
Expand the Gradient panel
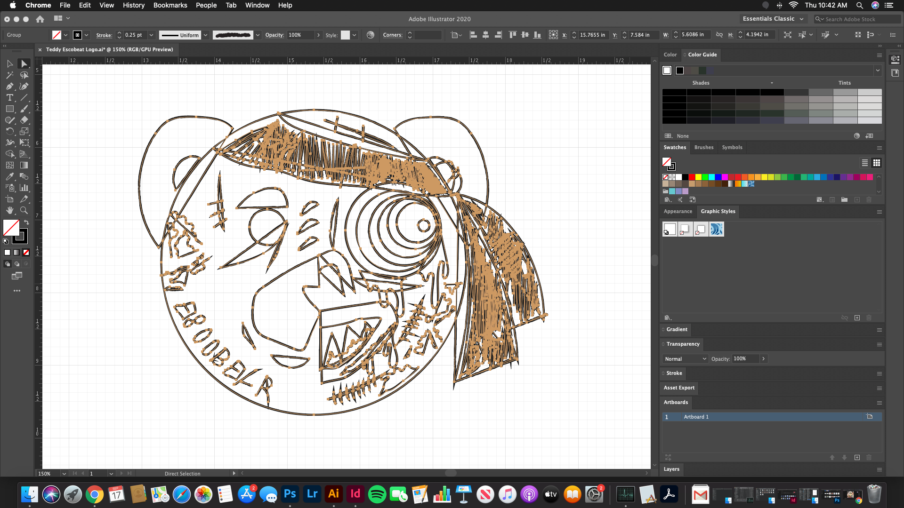(677, 329)
